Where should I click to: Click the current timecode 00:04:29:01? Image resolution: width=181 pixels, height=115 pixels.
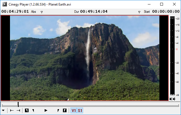[15, 11]
